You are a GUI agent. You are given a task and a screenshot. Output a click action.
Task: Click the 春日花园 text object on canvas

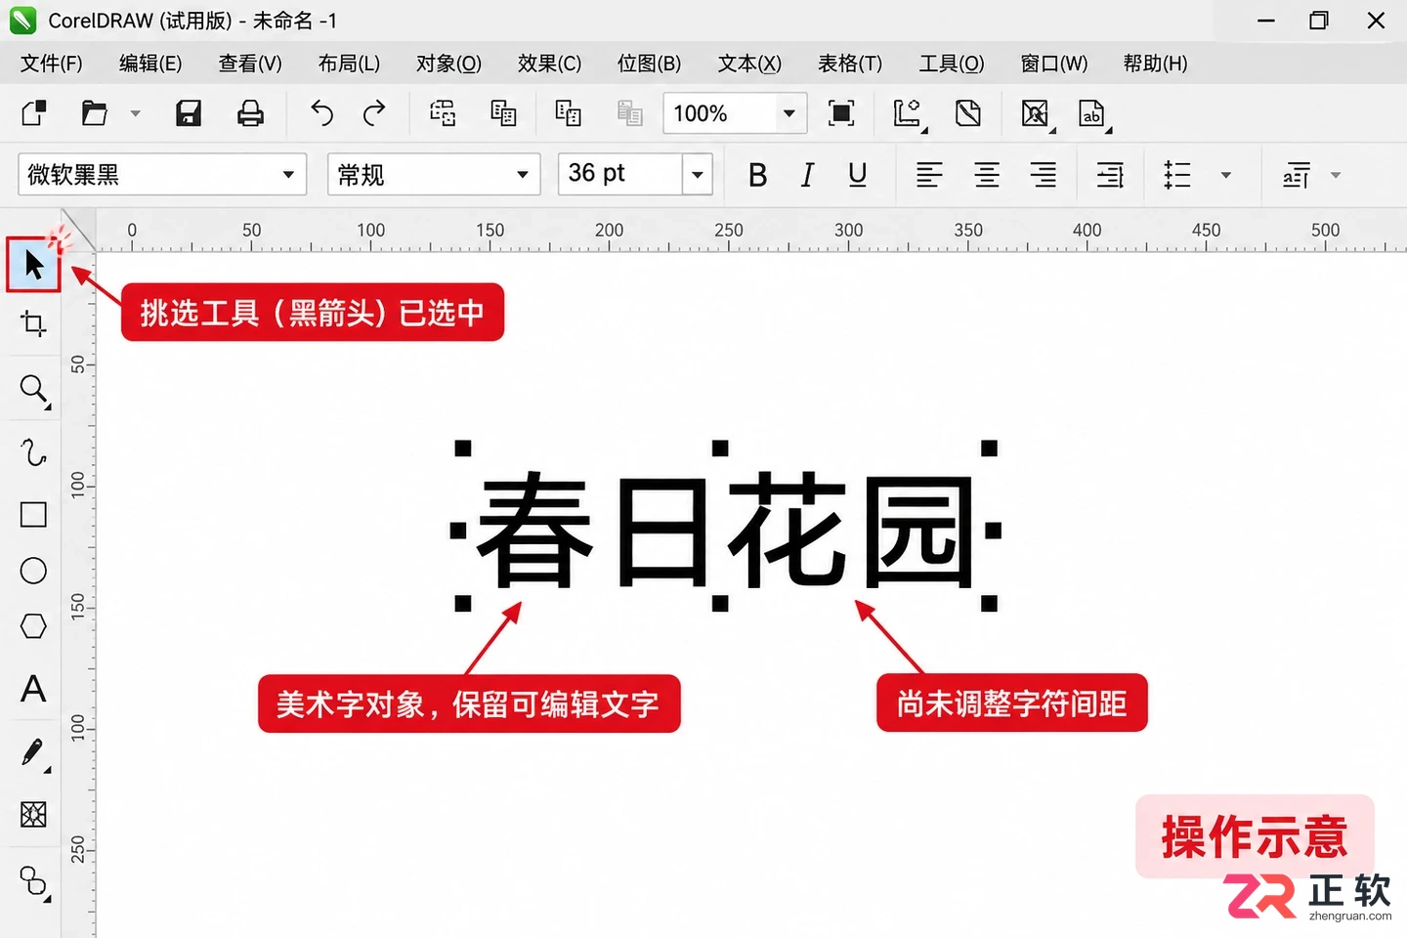tap(725, 529)
